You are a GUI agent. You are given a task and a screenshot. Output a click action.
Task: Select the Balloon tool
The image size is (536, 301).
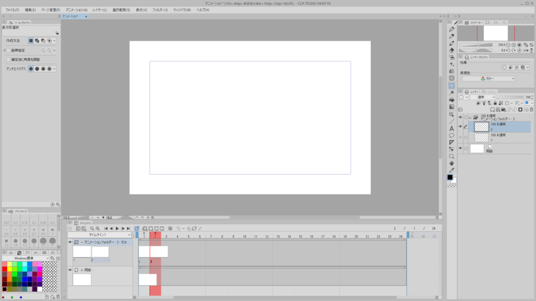point(452,135)
